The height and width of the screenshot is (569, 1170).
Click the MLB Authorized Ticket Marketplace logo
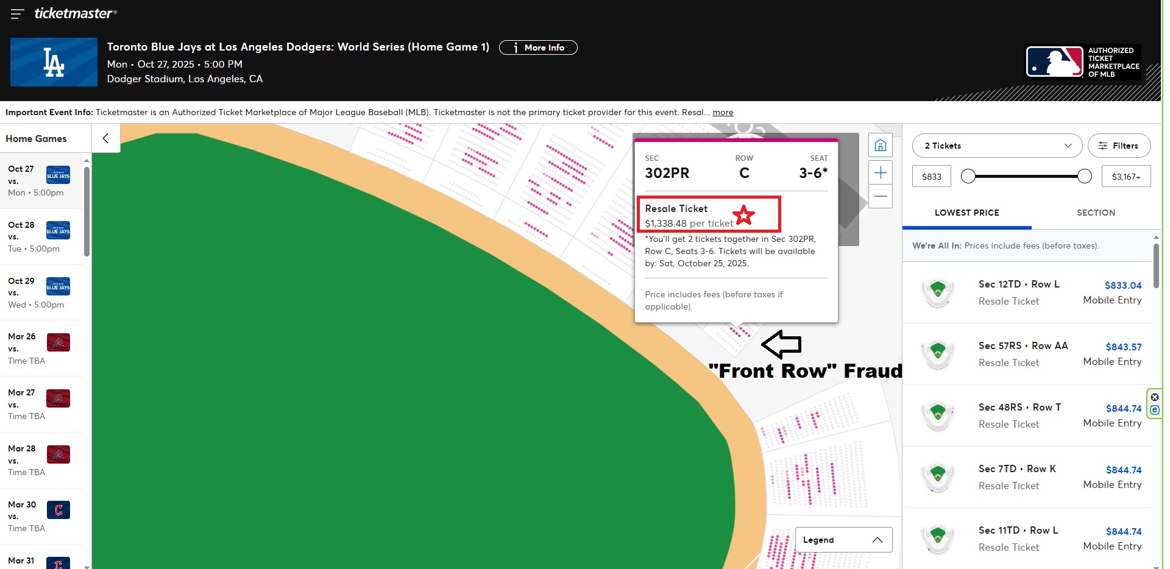pyautogui.click(x=1082, y=62)
